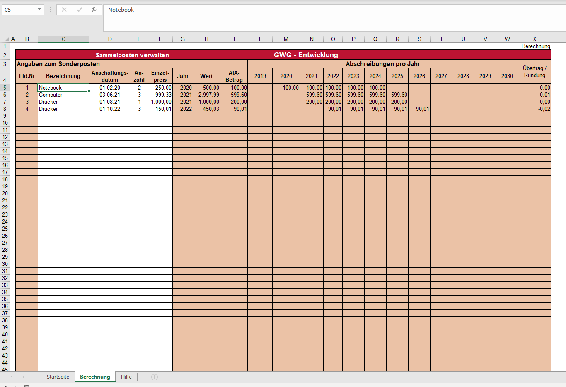Click the Übertrag / Rundung heading

pyautogui.click(x=535, y=72)
